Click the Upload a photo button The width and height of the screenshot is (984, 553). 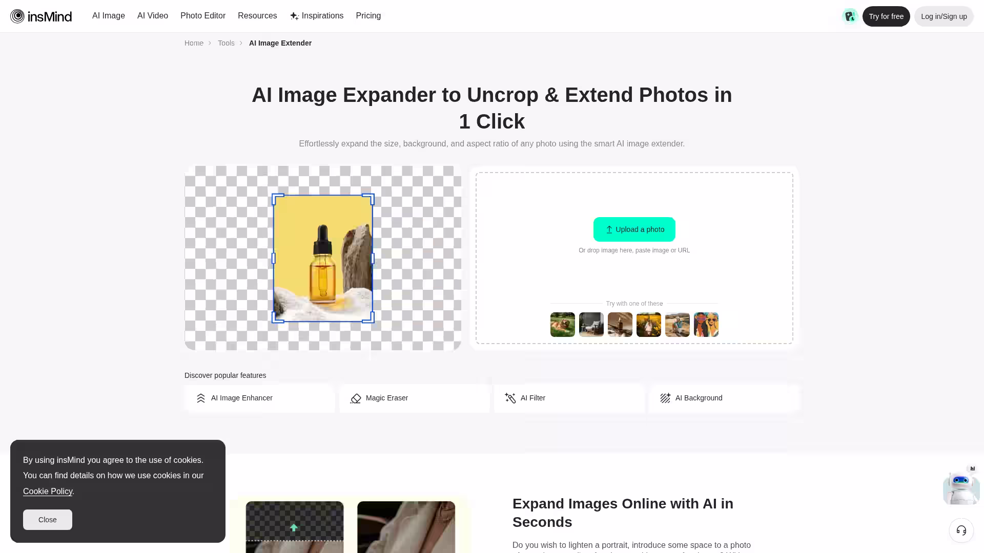pos(634,229)
